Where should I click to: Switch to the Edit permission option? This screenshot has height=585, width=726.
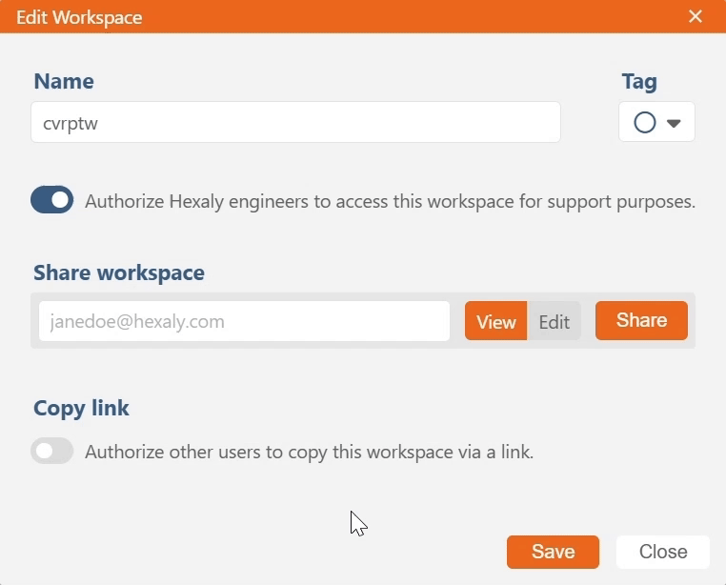(554, 321)
